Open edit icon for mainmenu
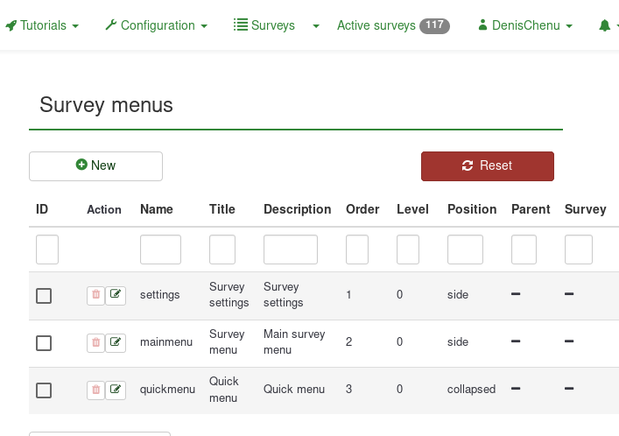 point(116,342)
